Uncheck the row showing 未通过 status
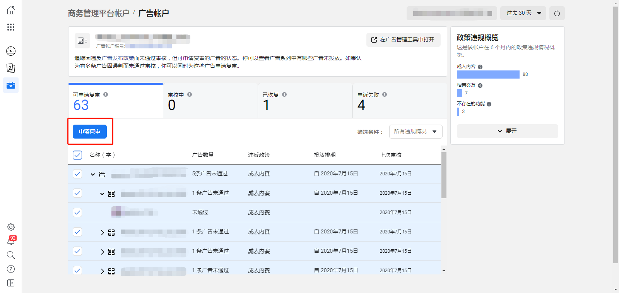Image resolution: width=619 pixels, height=293 pixels. [77, 212]
